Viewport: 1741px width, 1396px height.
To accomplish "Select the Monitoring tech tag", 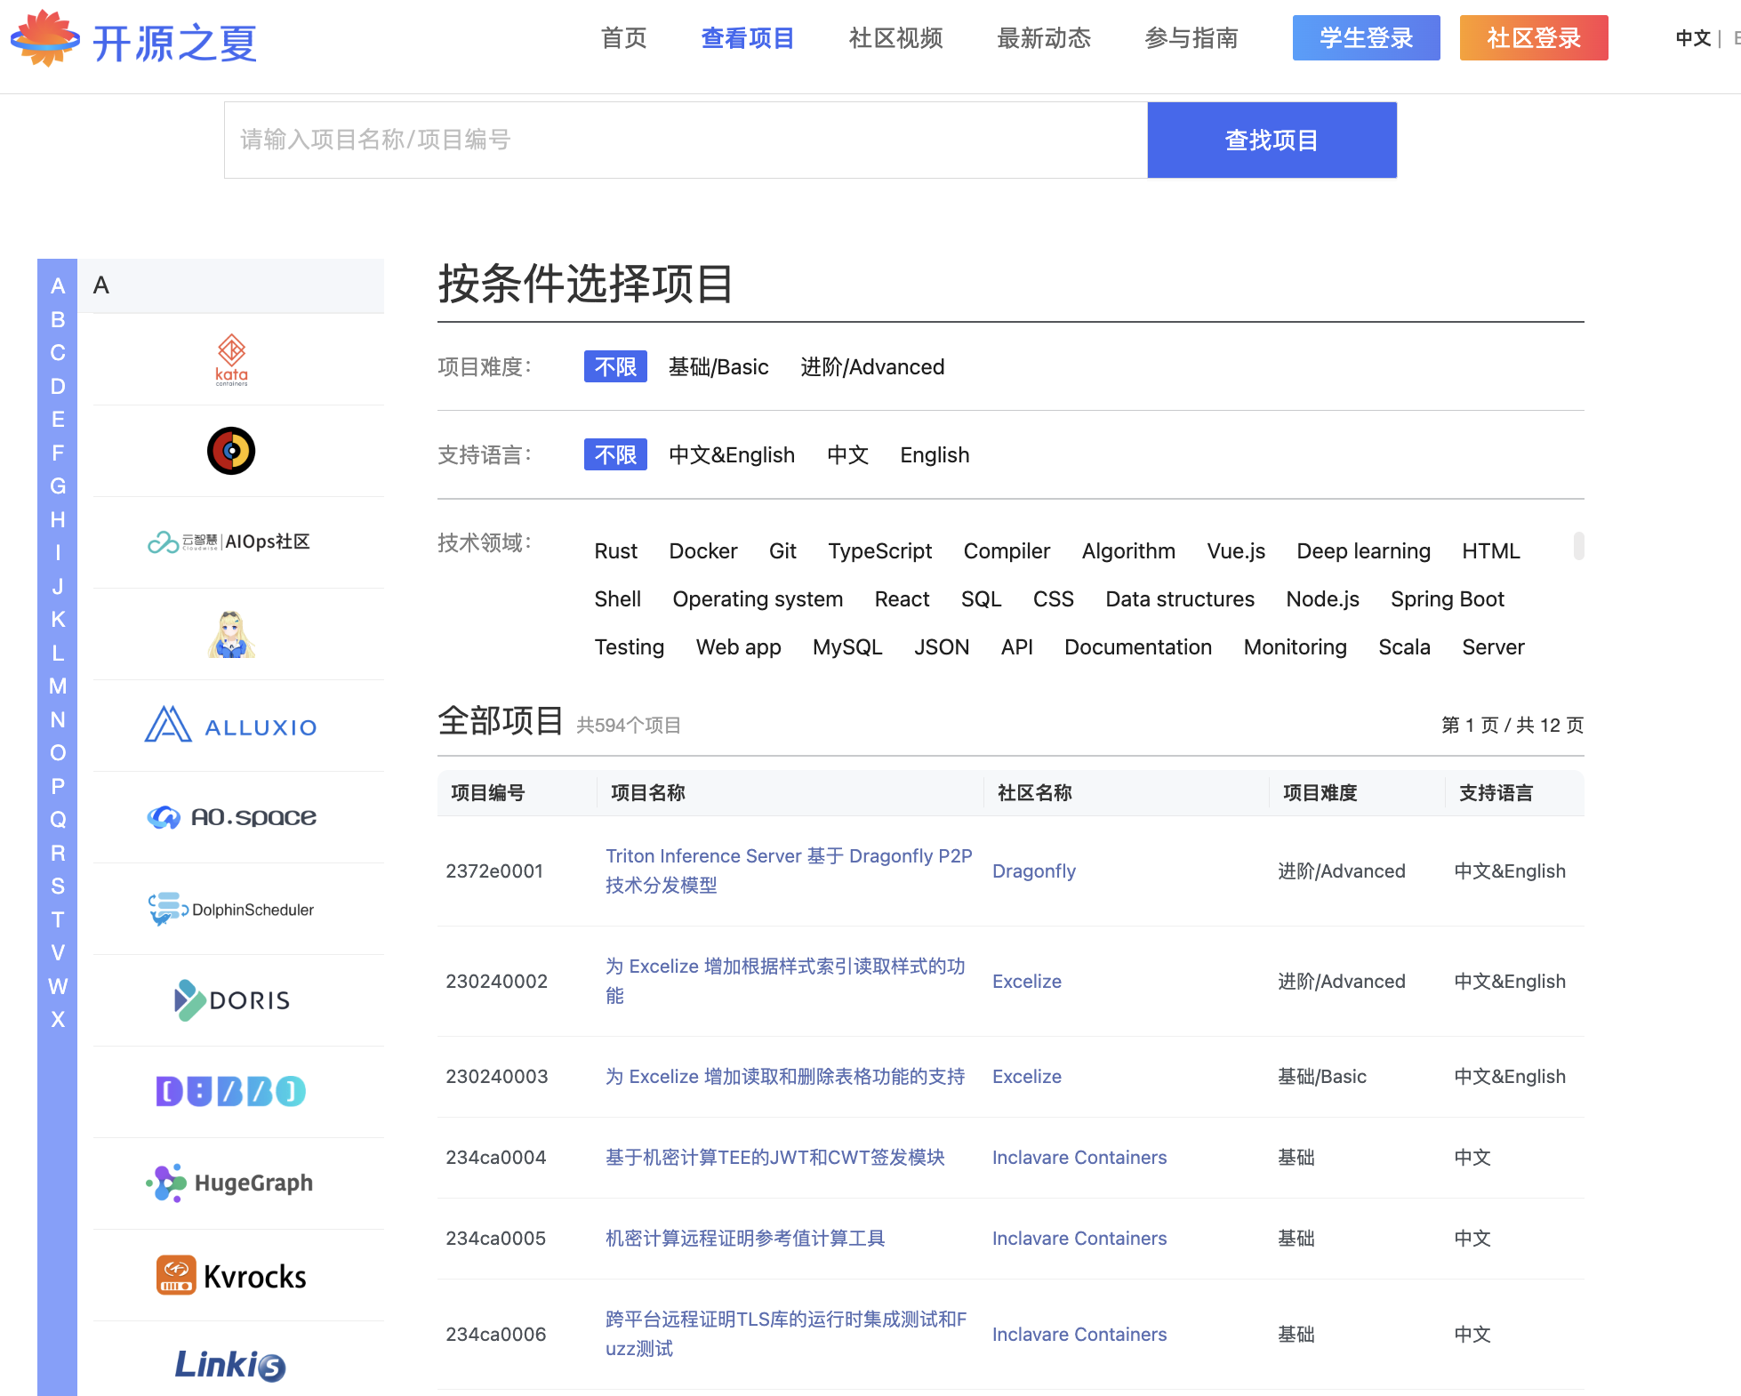I will tap(1295, 646).
